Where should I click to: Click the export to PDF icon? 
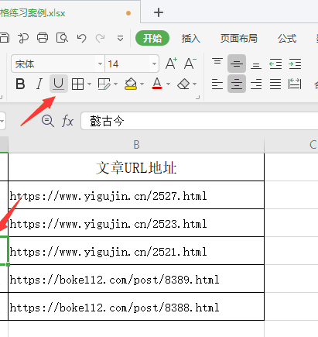tap(23, 38)
